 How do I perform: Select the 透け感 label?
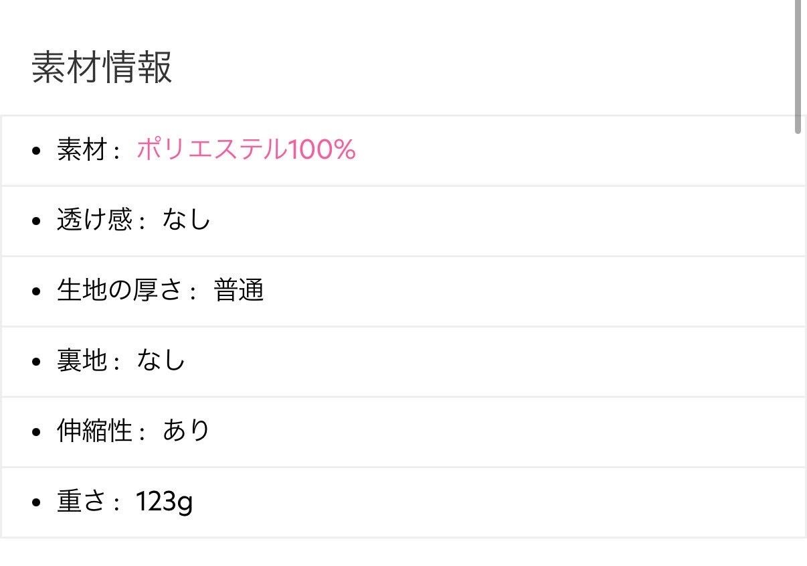pyautogui.click(x=94, y=220)
